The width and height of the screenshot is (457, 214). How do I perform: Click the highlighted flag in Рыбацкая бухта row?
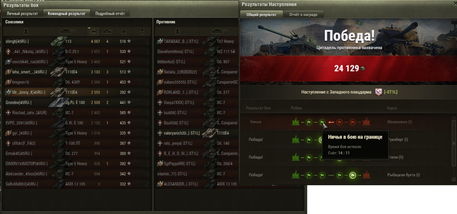click(x=353, y=175)
